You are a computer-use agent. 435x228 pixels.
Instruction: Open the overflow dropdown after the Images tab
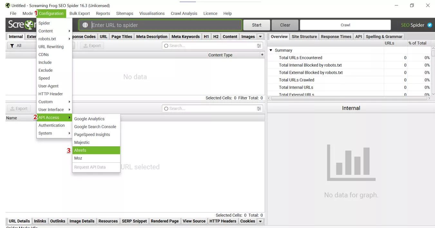point(260,37)
